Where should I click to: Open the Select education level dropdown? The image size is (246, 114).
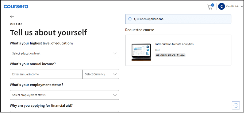pos(64,53)
